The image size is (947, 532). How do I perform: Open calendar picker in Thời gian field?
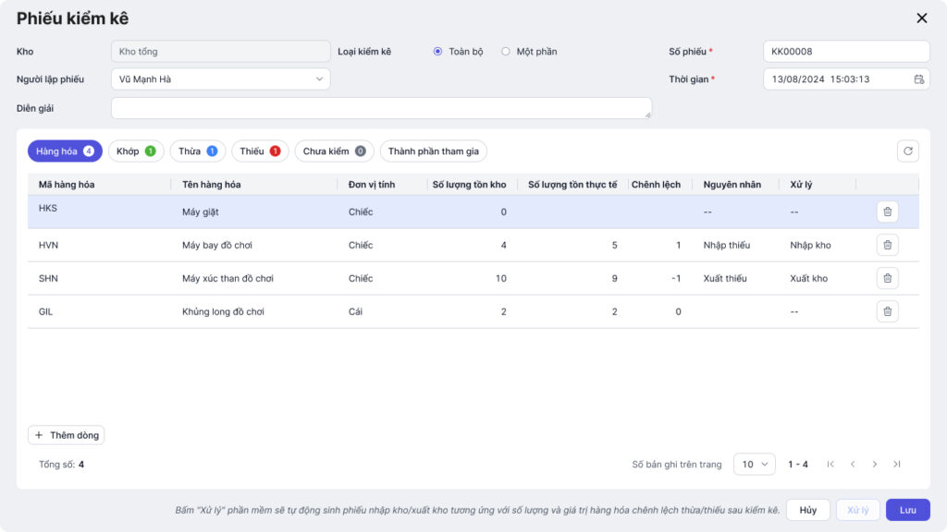click(x=918, y=79)
